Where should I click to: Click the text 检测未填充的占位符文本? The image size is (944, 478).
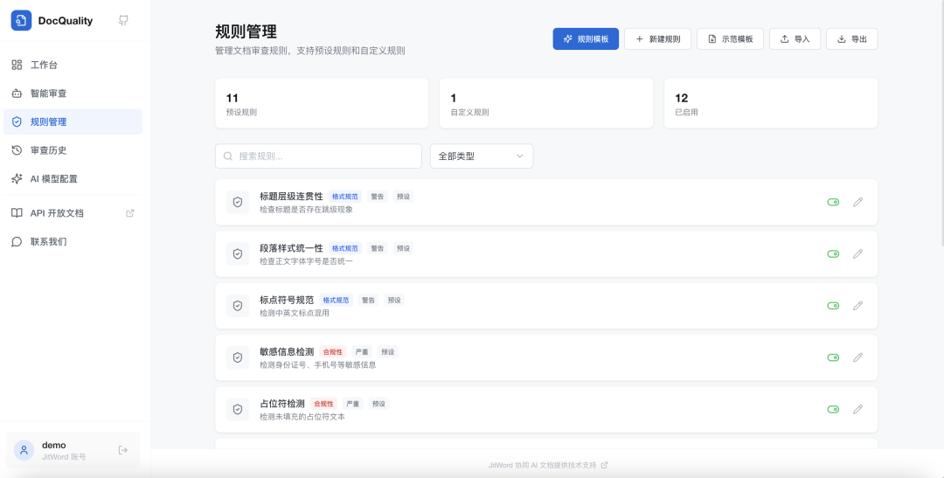[302, 417]
